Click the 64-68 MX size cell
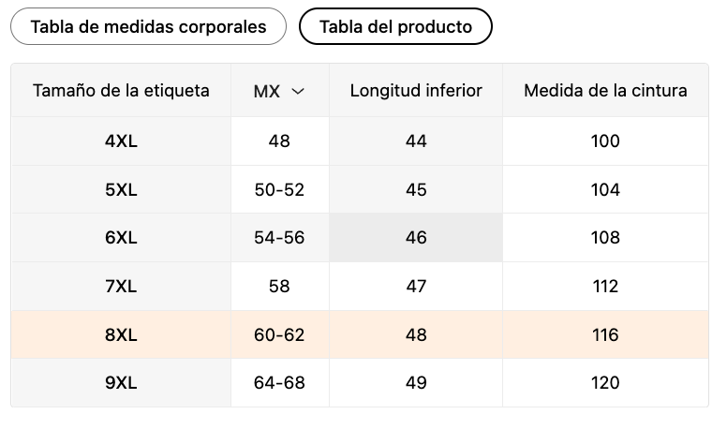 279,383
